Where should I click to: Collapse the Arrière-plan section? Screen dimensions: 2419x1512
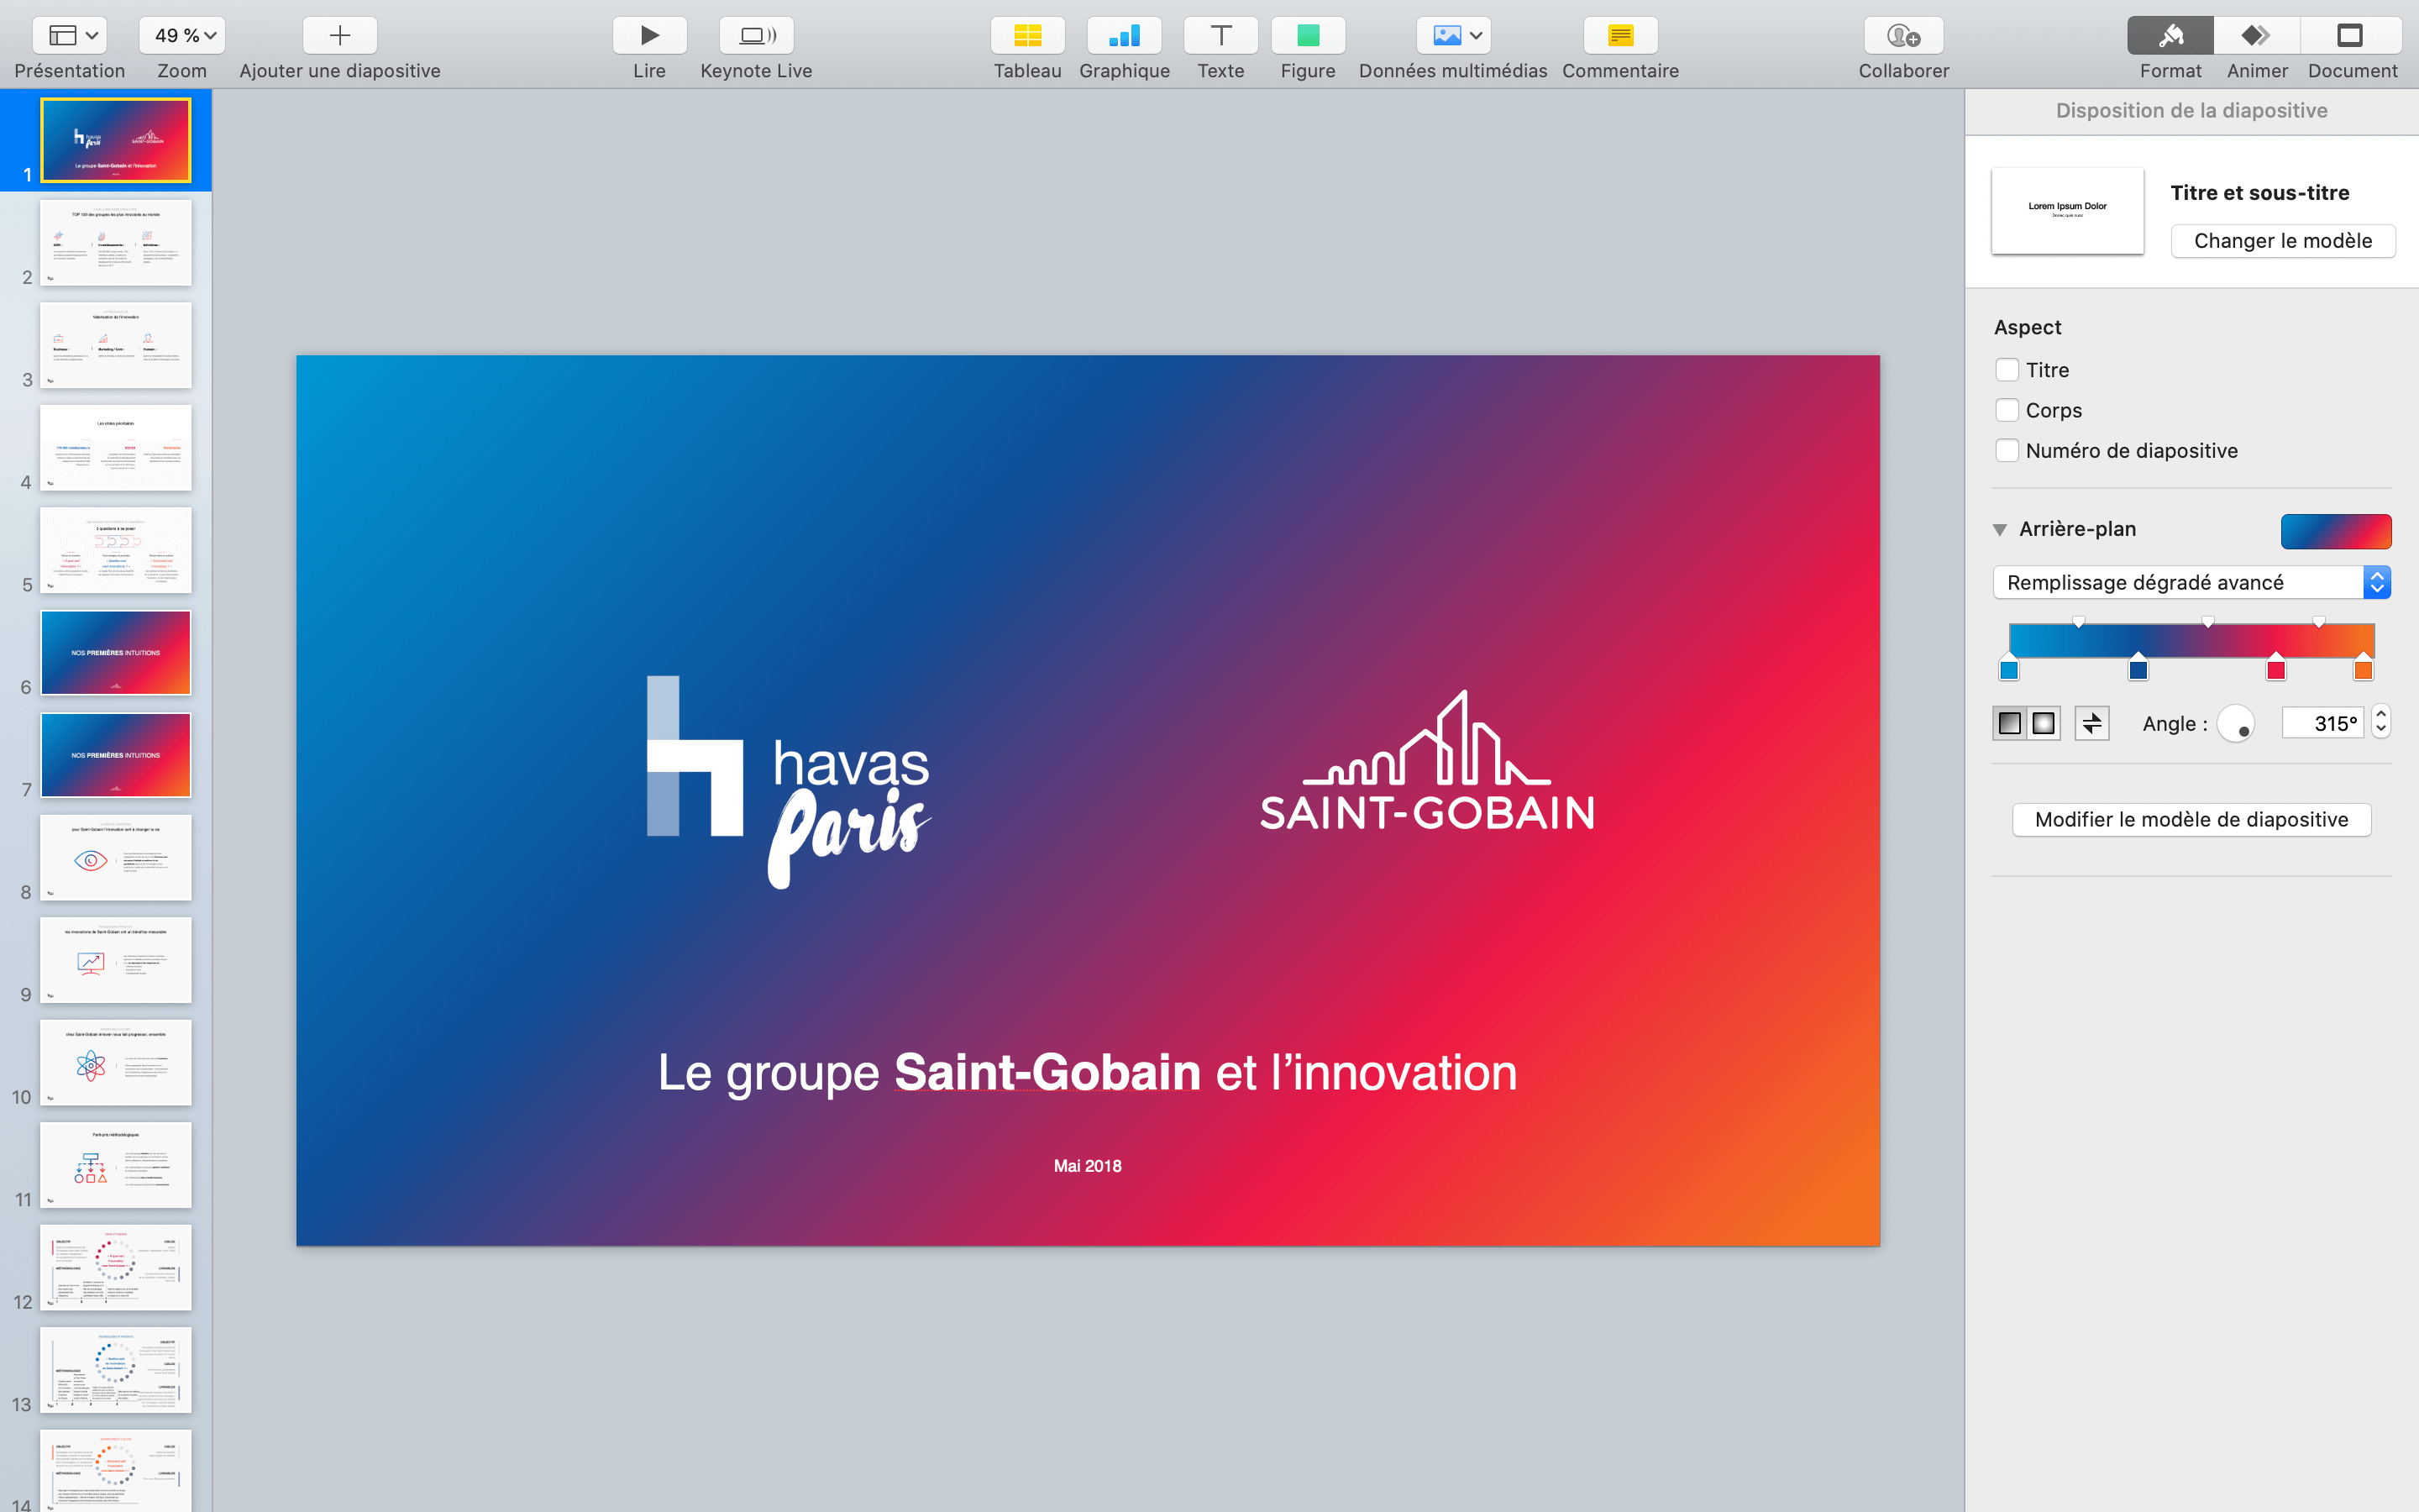[x=2000, y=529]
